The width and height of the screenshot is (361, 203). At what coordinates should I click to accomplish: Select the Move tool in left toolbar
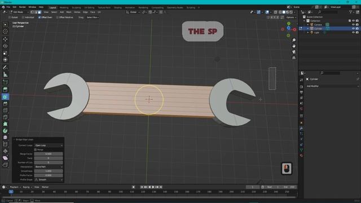[x=5, y=39]
